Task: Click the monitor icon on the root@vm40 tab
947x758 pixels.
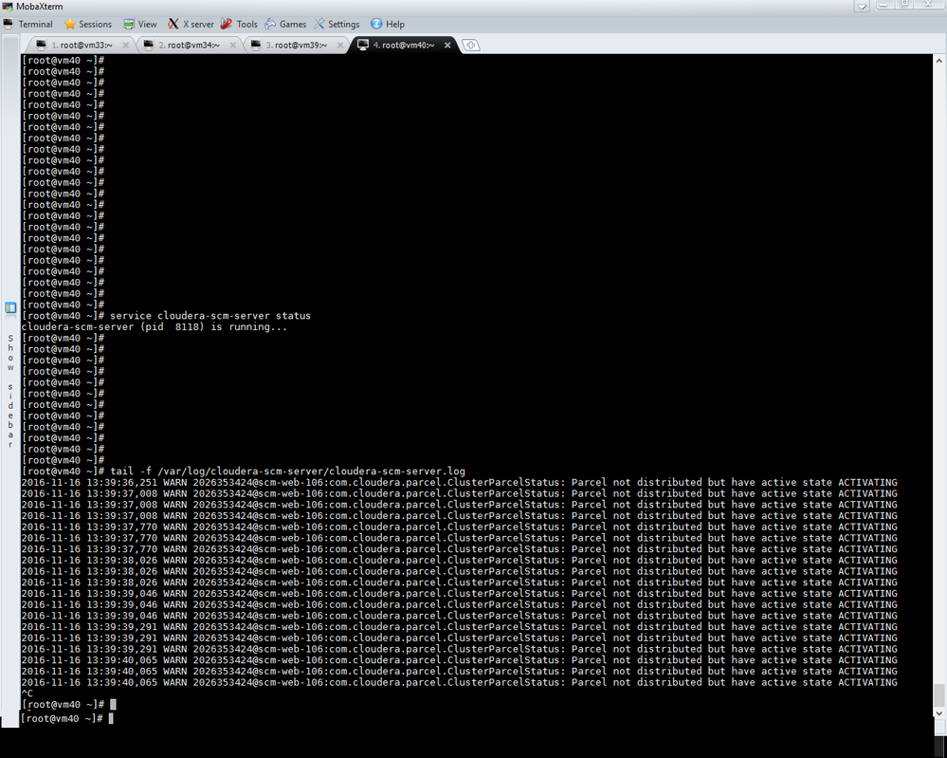Action: [361, 44]
